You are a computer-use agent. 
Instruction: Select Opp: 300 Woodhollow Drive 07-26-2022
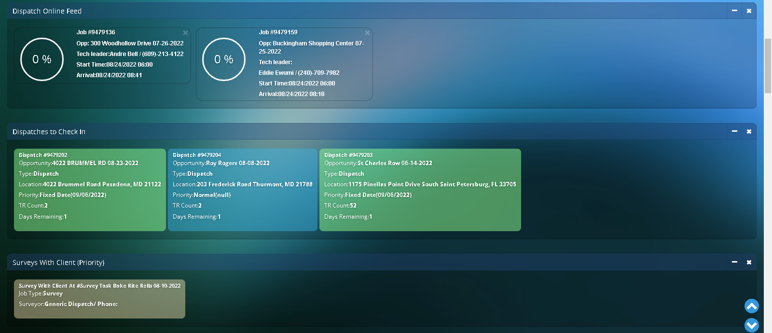[130, 43]
